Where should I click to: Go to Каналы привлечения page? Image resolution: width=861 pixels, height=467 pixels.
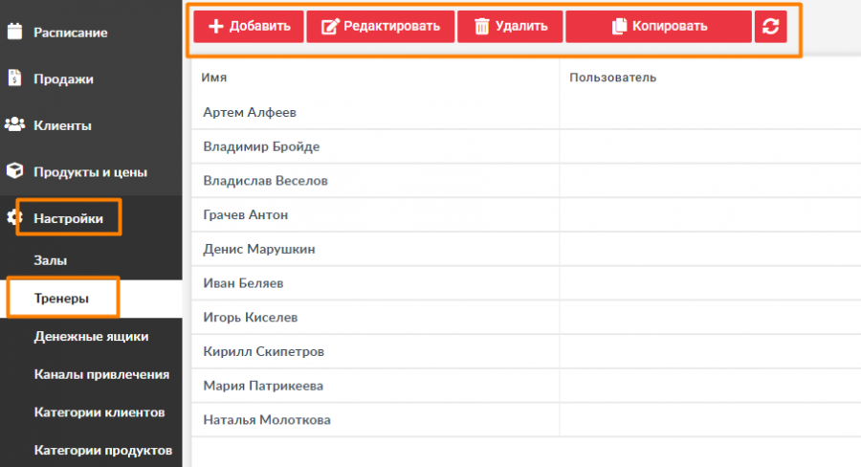pos(101,374)
